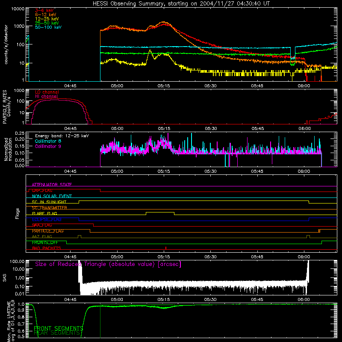
Task: Click 'Size of Reduced Triangle' panel caption
Action: coord(108,264)
